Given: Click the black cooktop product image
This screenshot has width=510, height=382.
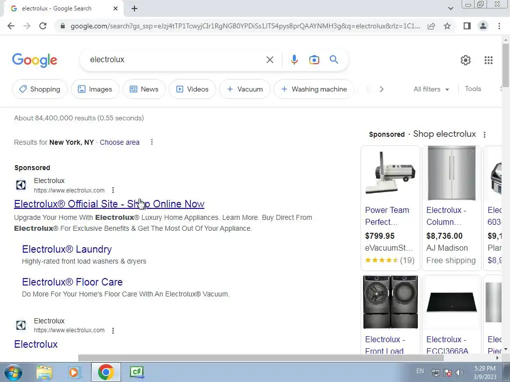Looking at the screenshot, I should (451, 302).
